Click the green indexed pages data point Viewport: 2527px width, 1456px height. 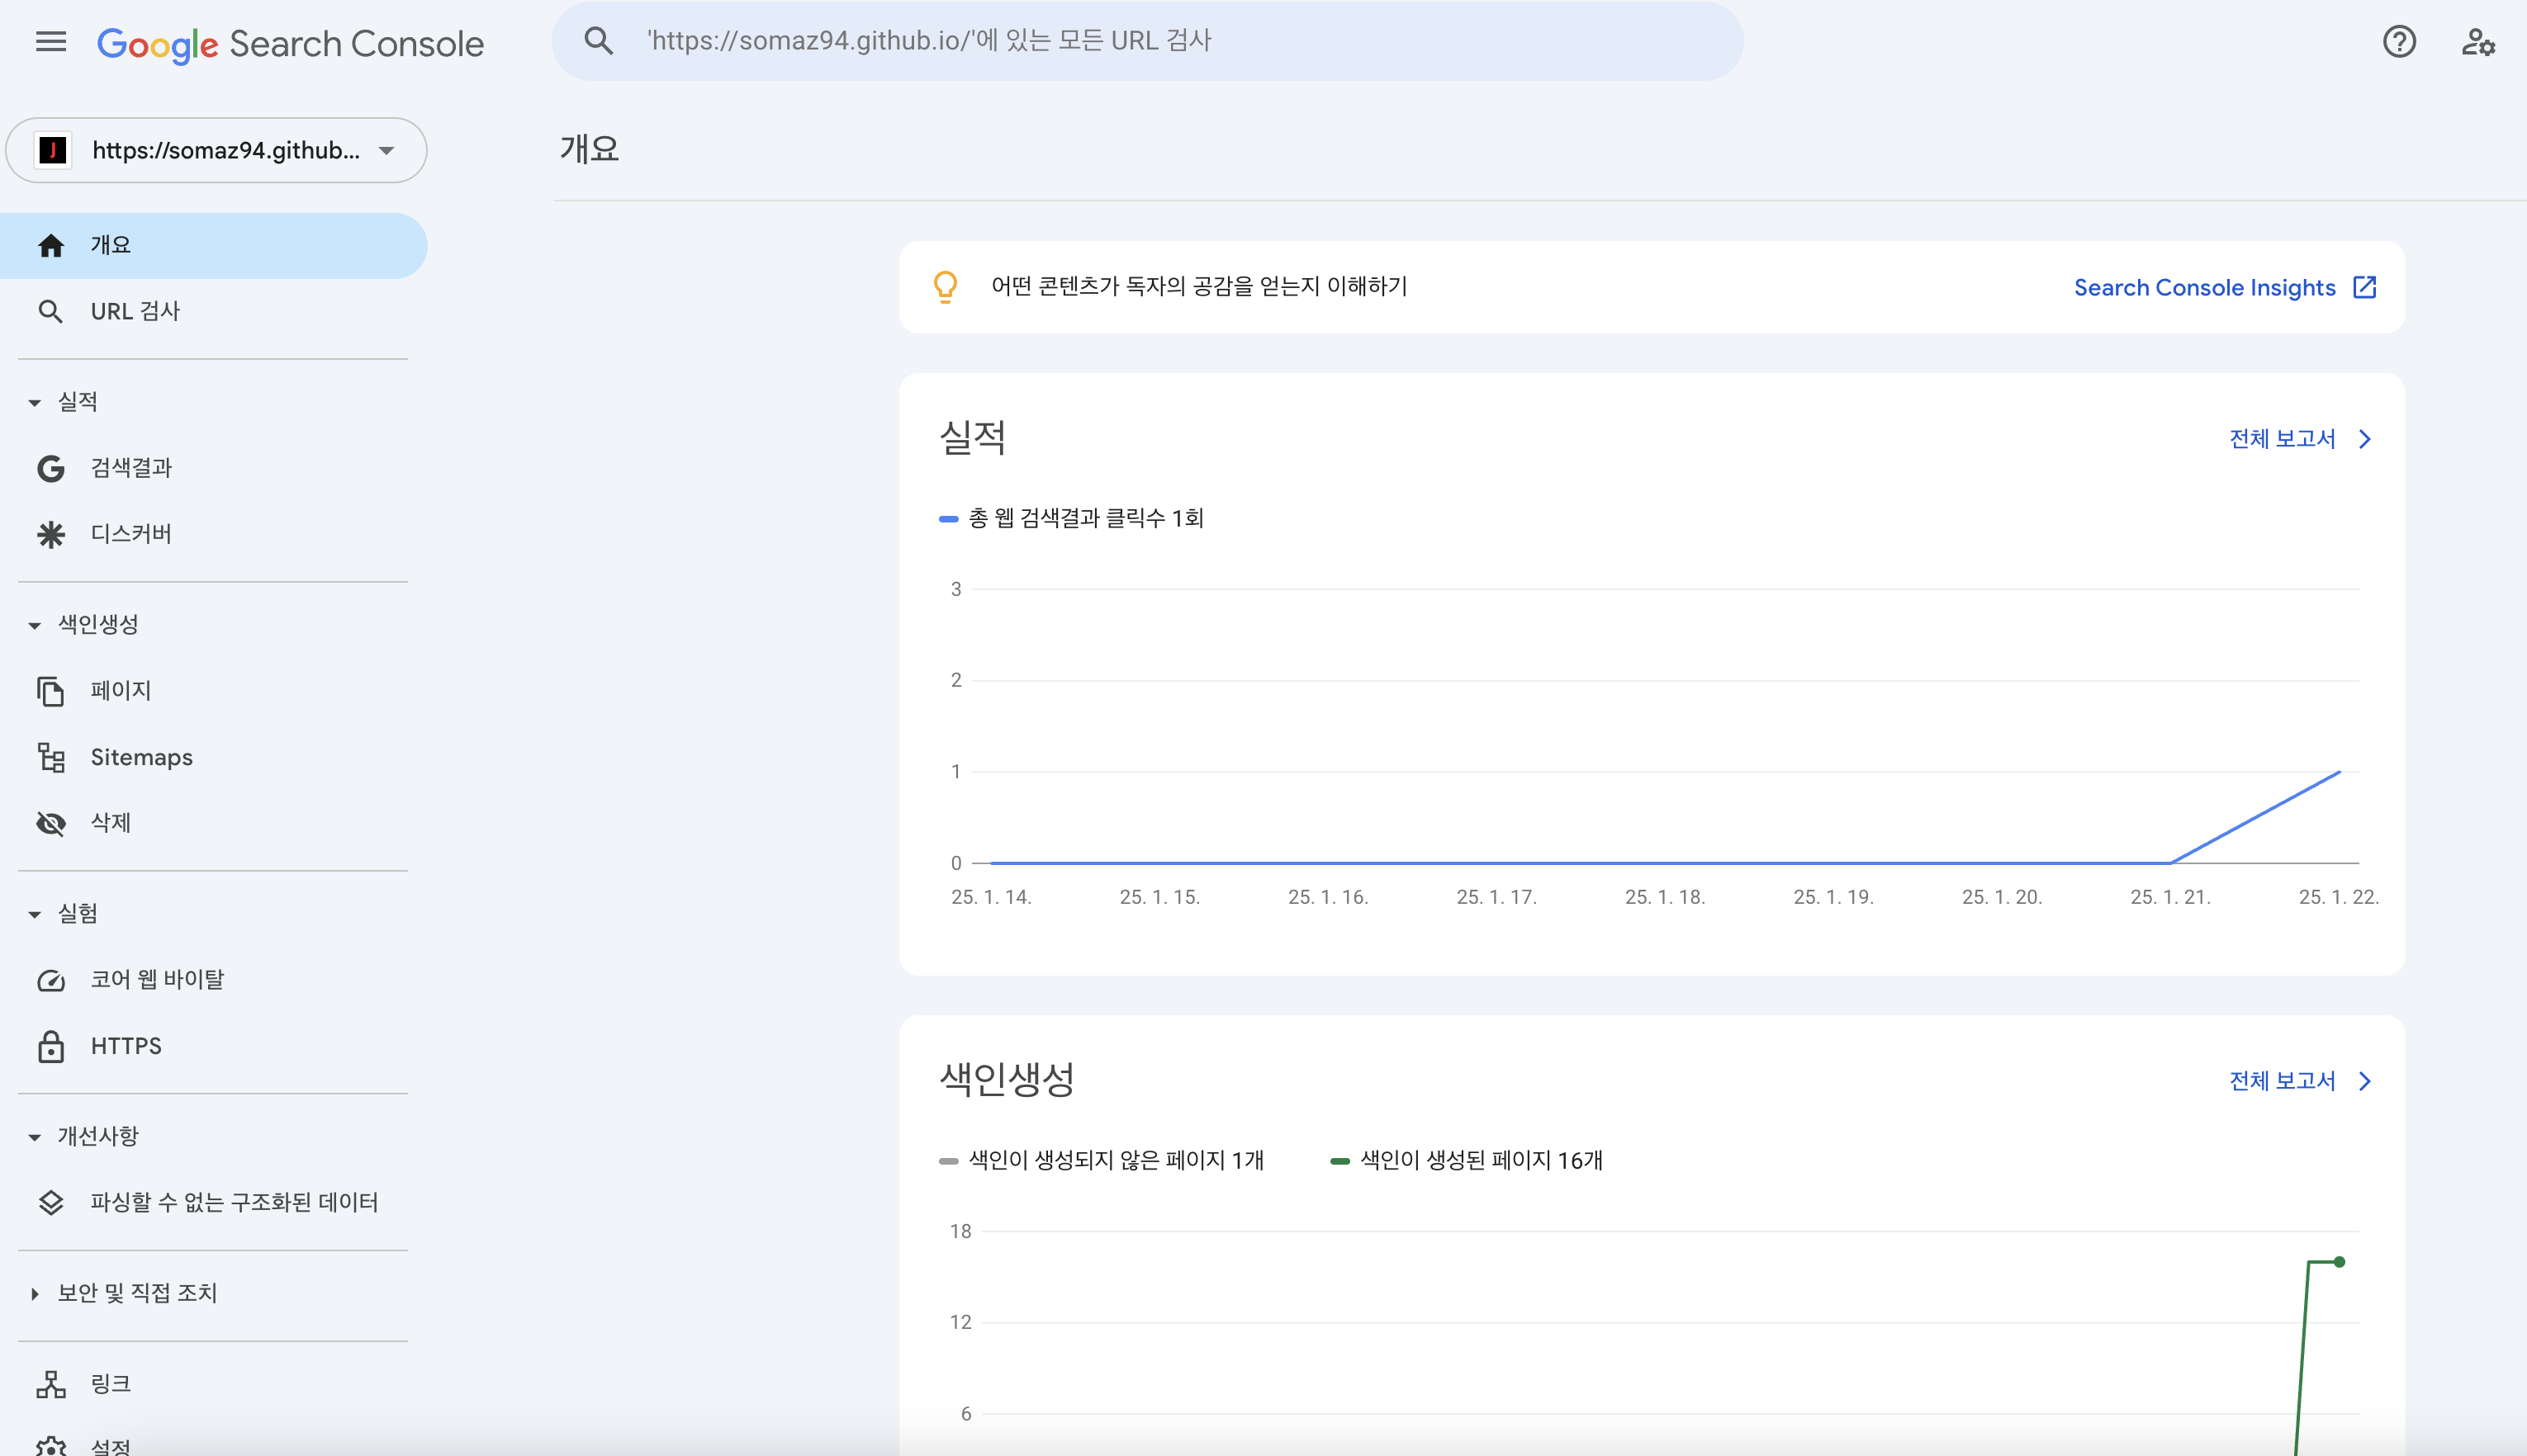(2339, 1262)
